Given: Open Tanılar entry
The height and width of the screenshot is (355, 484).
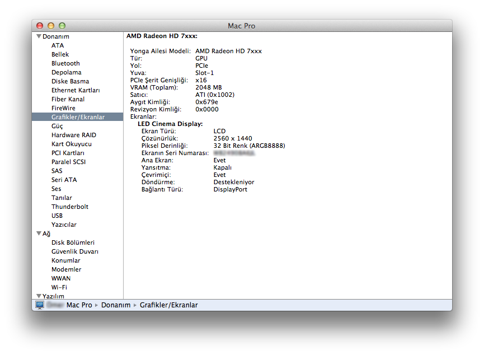Looking at the screenshot, I should [x=62, y=198].
